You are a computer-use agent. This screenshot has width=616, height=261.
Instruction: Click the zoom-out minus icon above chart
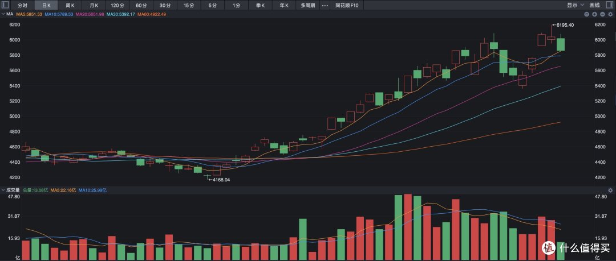tap(602, 14)
